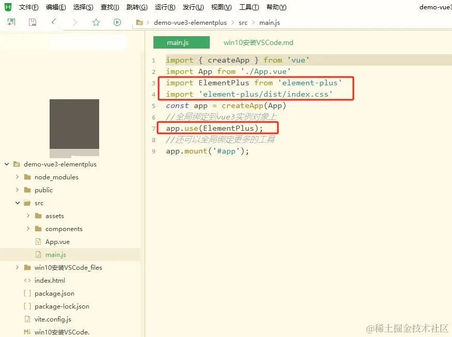Open the 视图(V) menu
The height and width of the screenshot is (337, 452).
221,7
